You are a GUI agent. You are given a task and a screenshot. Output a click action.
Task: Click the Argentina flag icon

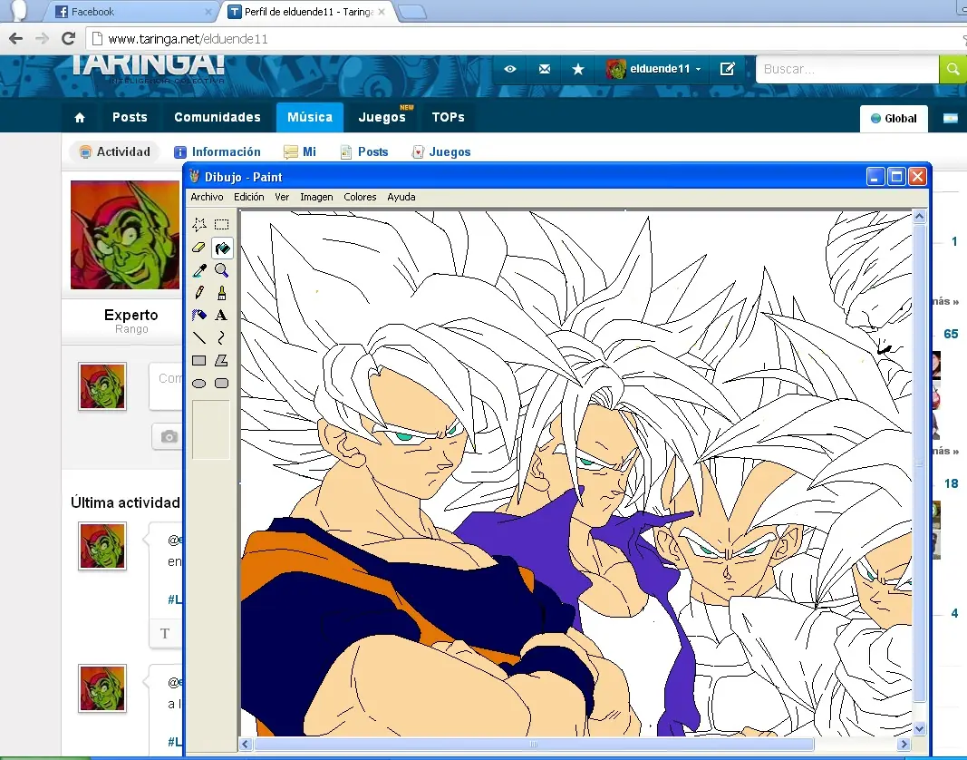tap(951, 119)
